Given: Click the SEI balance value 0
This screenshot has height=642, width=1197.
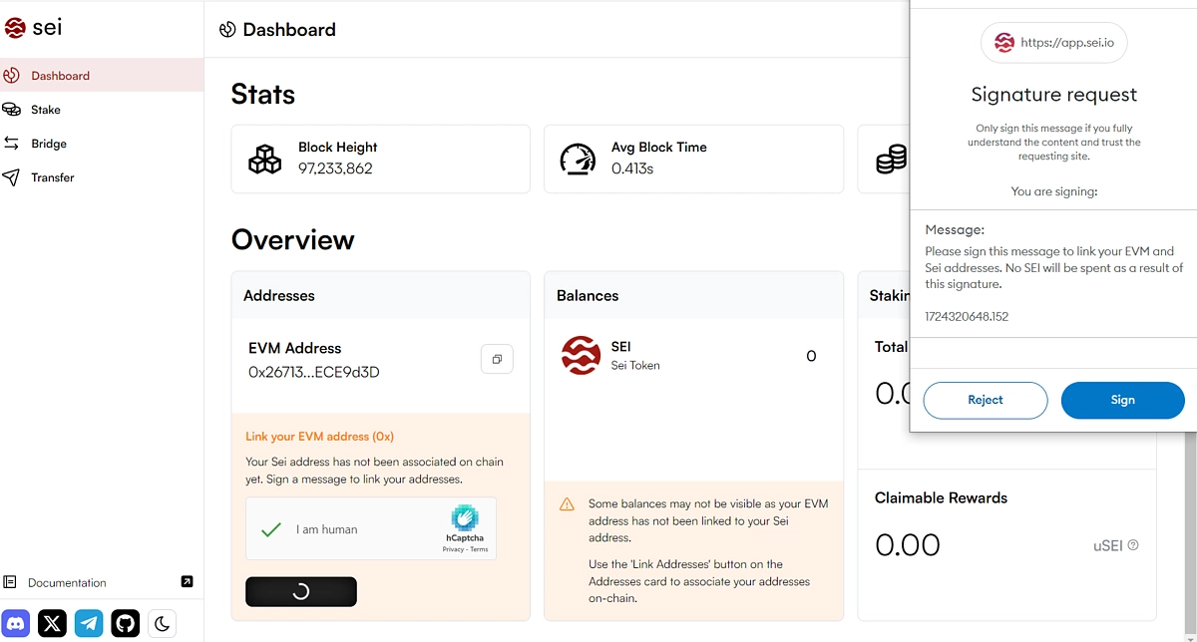Looking at the screenshot, I should [x=811, y=356].
